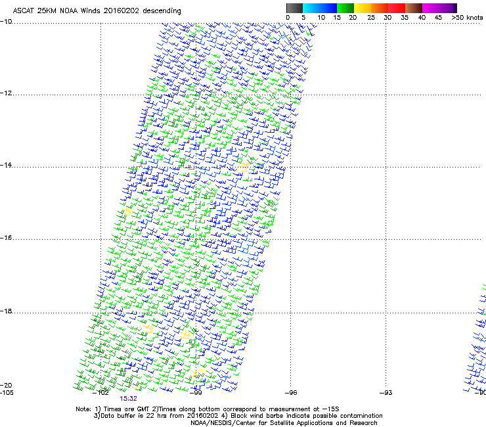Click the green 15-20 knots legend swatch
The height and width of the screenshot is (427, 486).
click(x=345, y=8)
